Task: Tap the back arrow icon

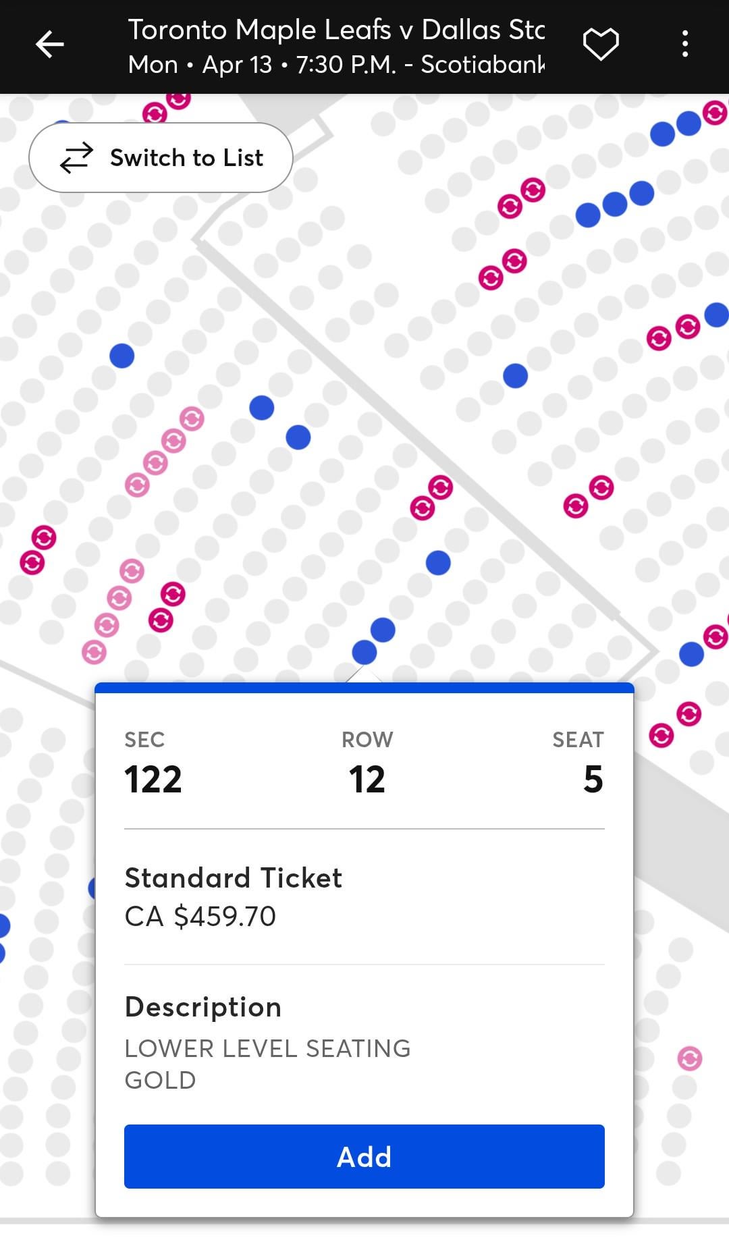Action: pyautogui.click(x=49, y=45)
